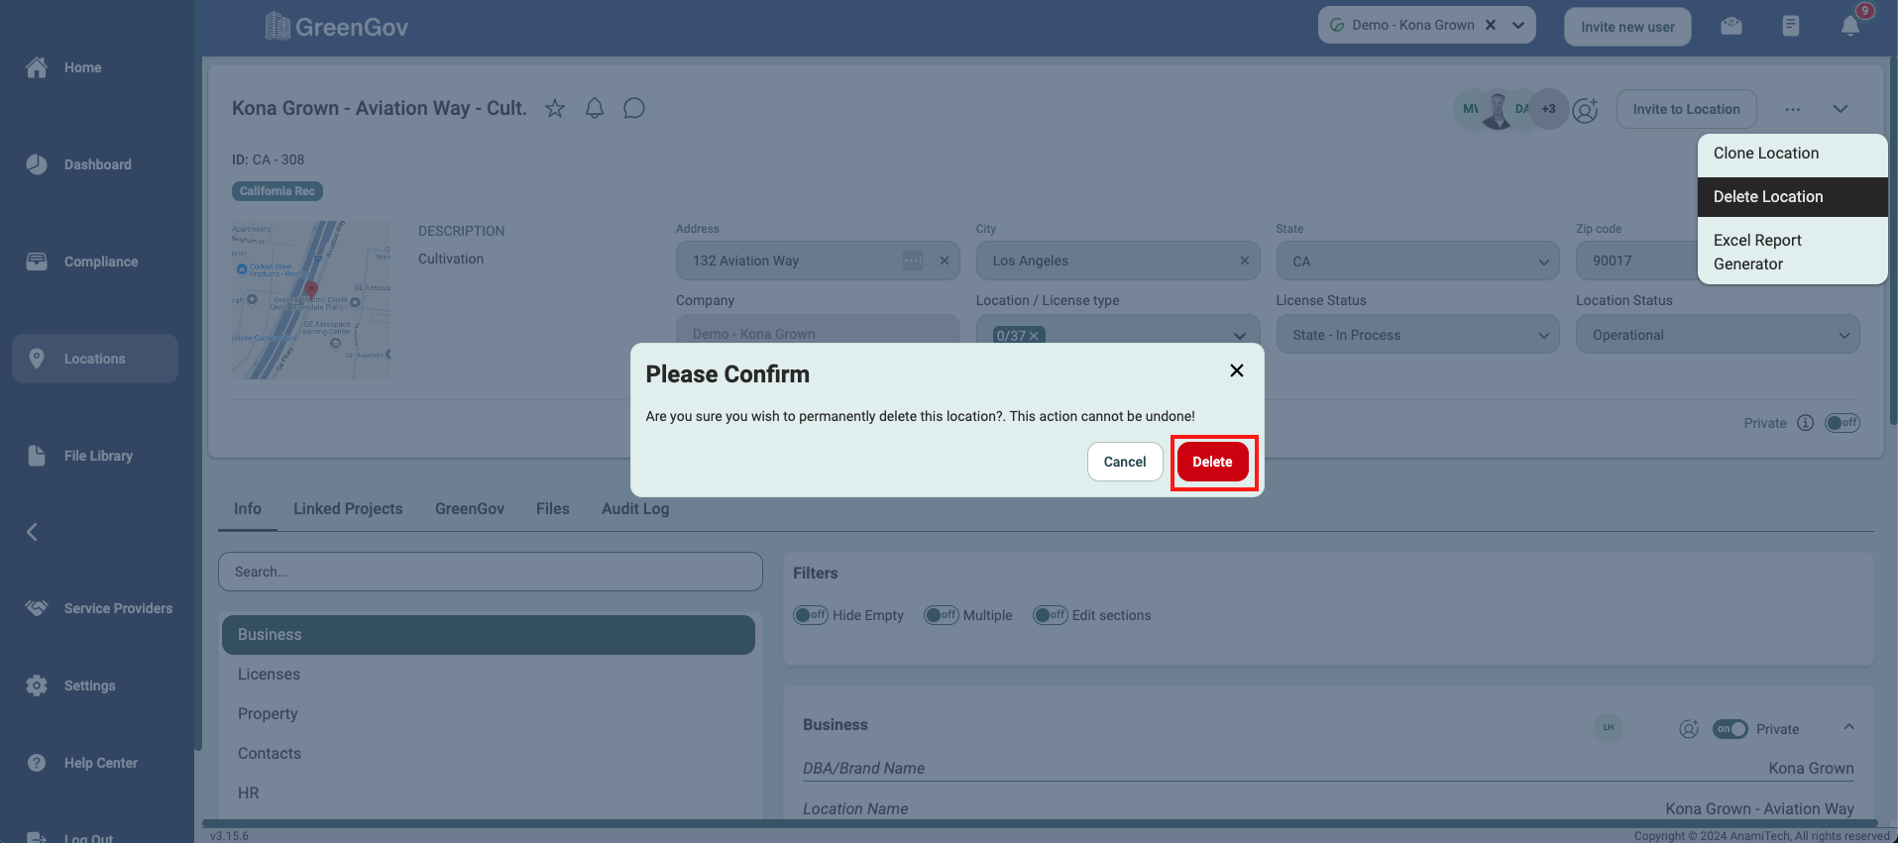Add a user with the person-plus icon

tap(1586, 109)
